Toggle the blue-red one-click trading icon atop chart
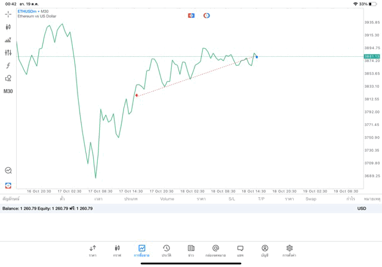The image size is (382, 267). (191, 16)
